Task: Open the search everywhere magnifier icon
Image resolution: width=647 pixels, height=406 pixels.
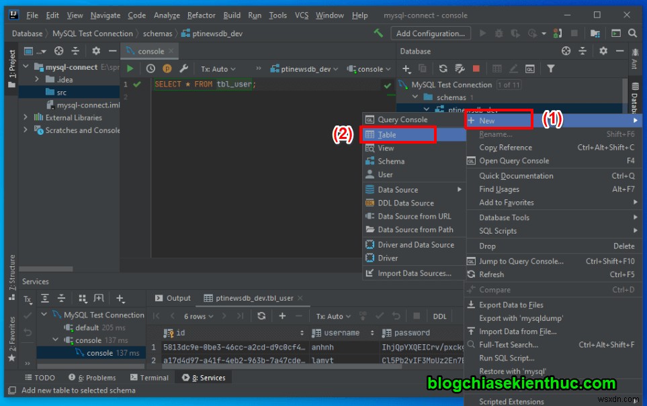Action: (x=632, y=32)
